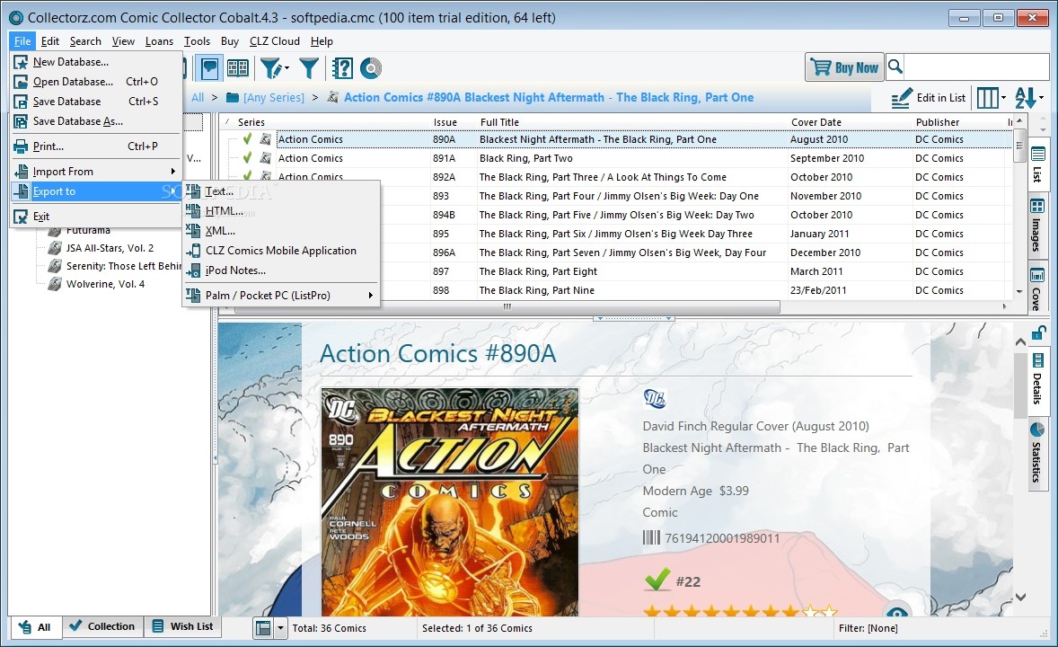Click the layout icon in status bar
This screenshot has width=1058, height=647.
[x=263, y=628]
